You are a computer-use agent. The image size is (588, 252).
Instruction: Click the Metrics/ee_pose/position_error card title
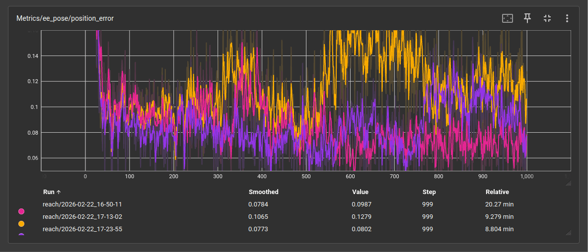(65, 18)
